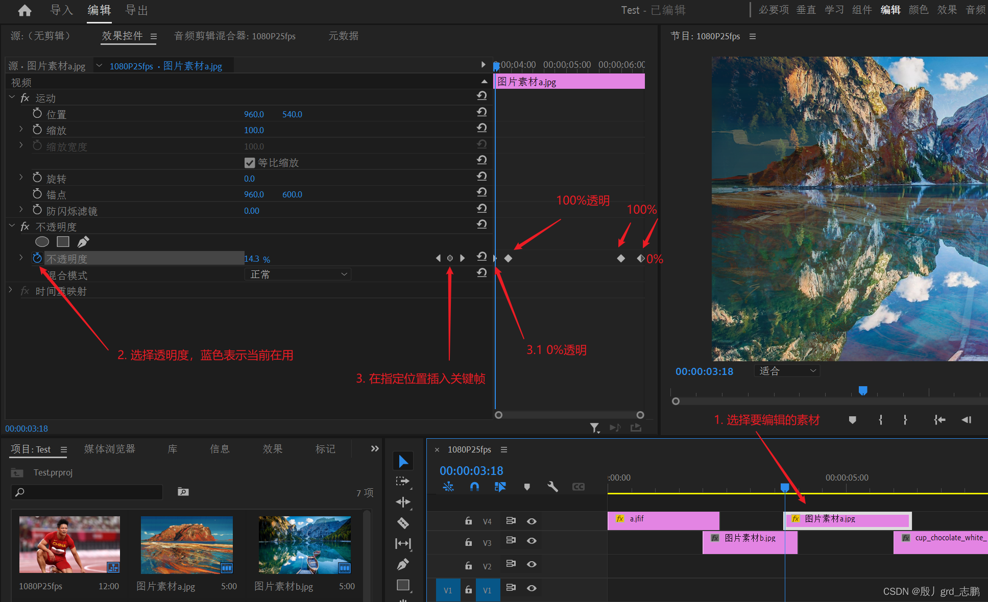Image resolution: width=988 pixels, height=602 pixels.
Task: Open the Audio Clip Mixer tab
Action: pos(235,36)
